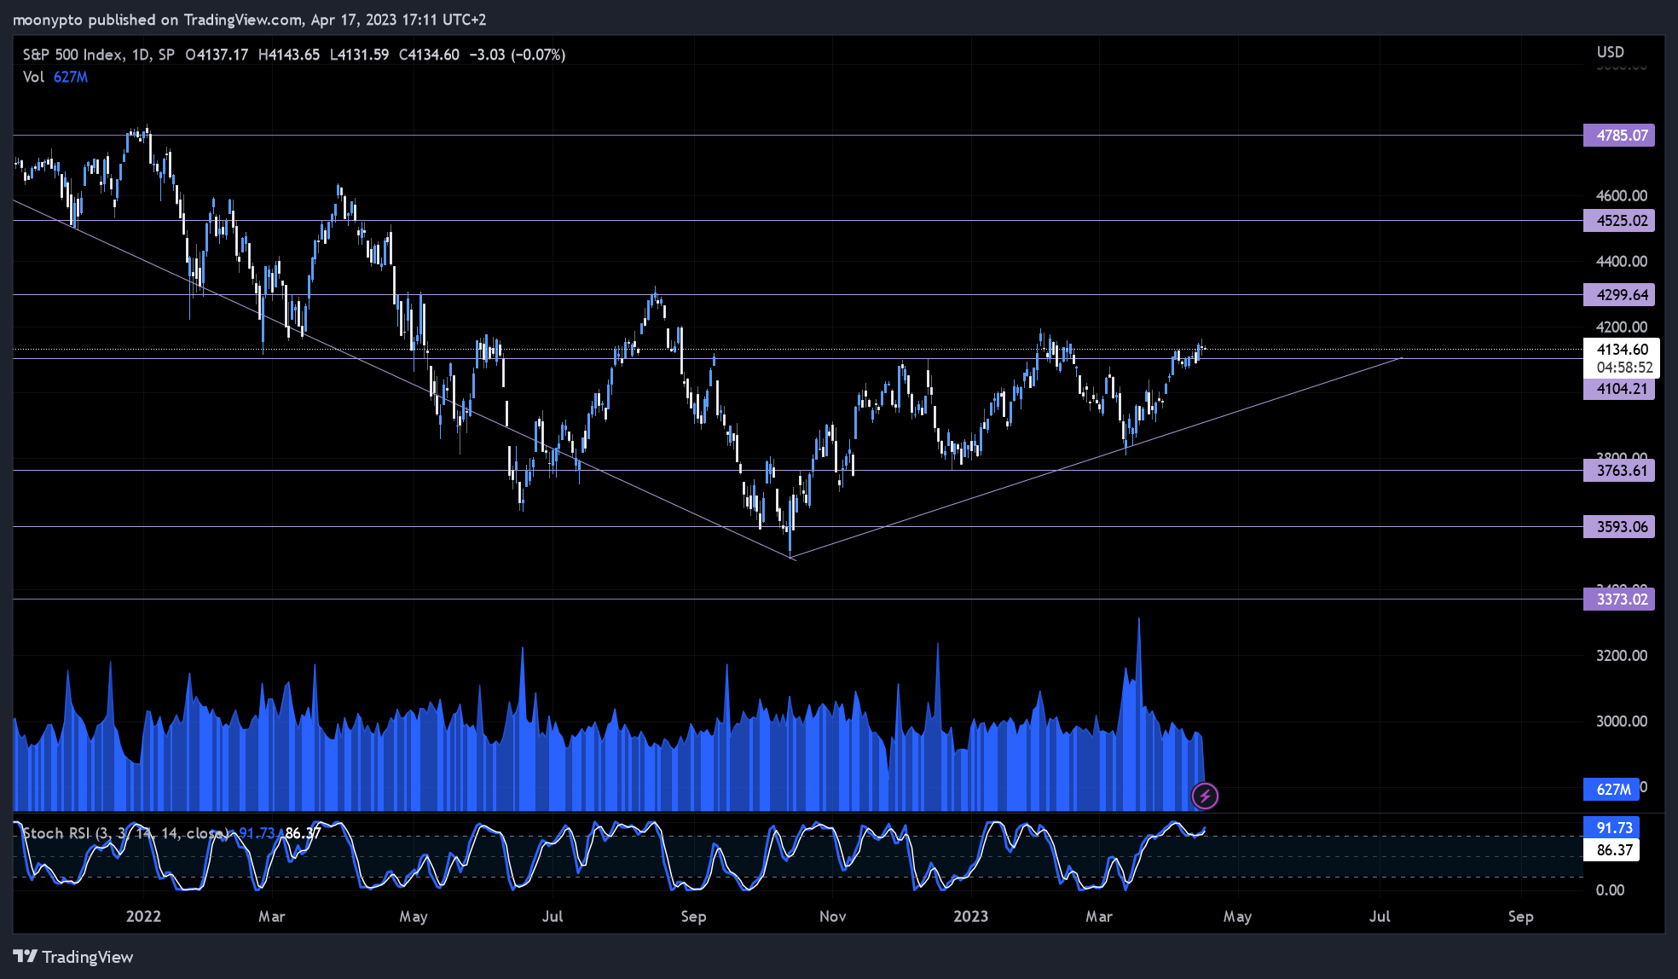Click the Jul label near 2023 axis end
The width and height of the screenshot is (1678, 979).
coord(1380,916)
